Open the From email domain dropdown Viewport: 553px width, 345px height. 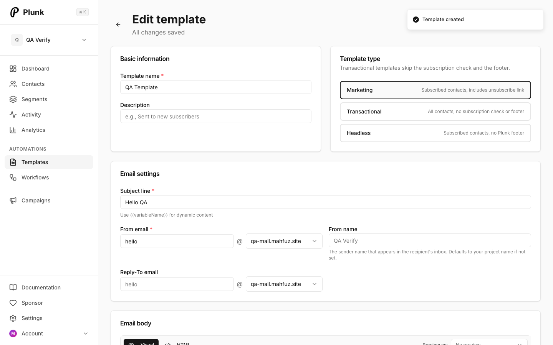pos(284,241)
